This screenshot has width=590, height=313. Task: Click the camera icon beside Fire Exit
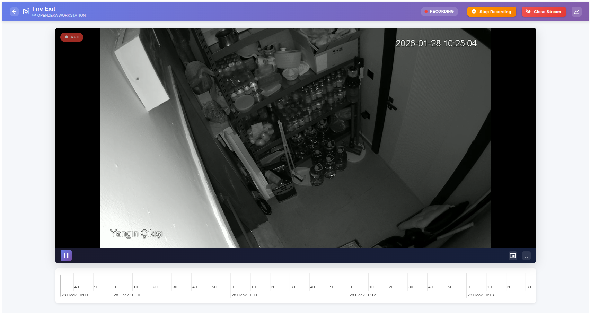tap(26, 11)
